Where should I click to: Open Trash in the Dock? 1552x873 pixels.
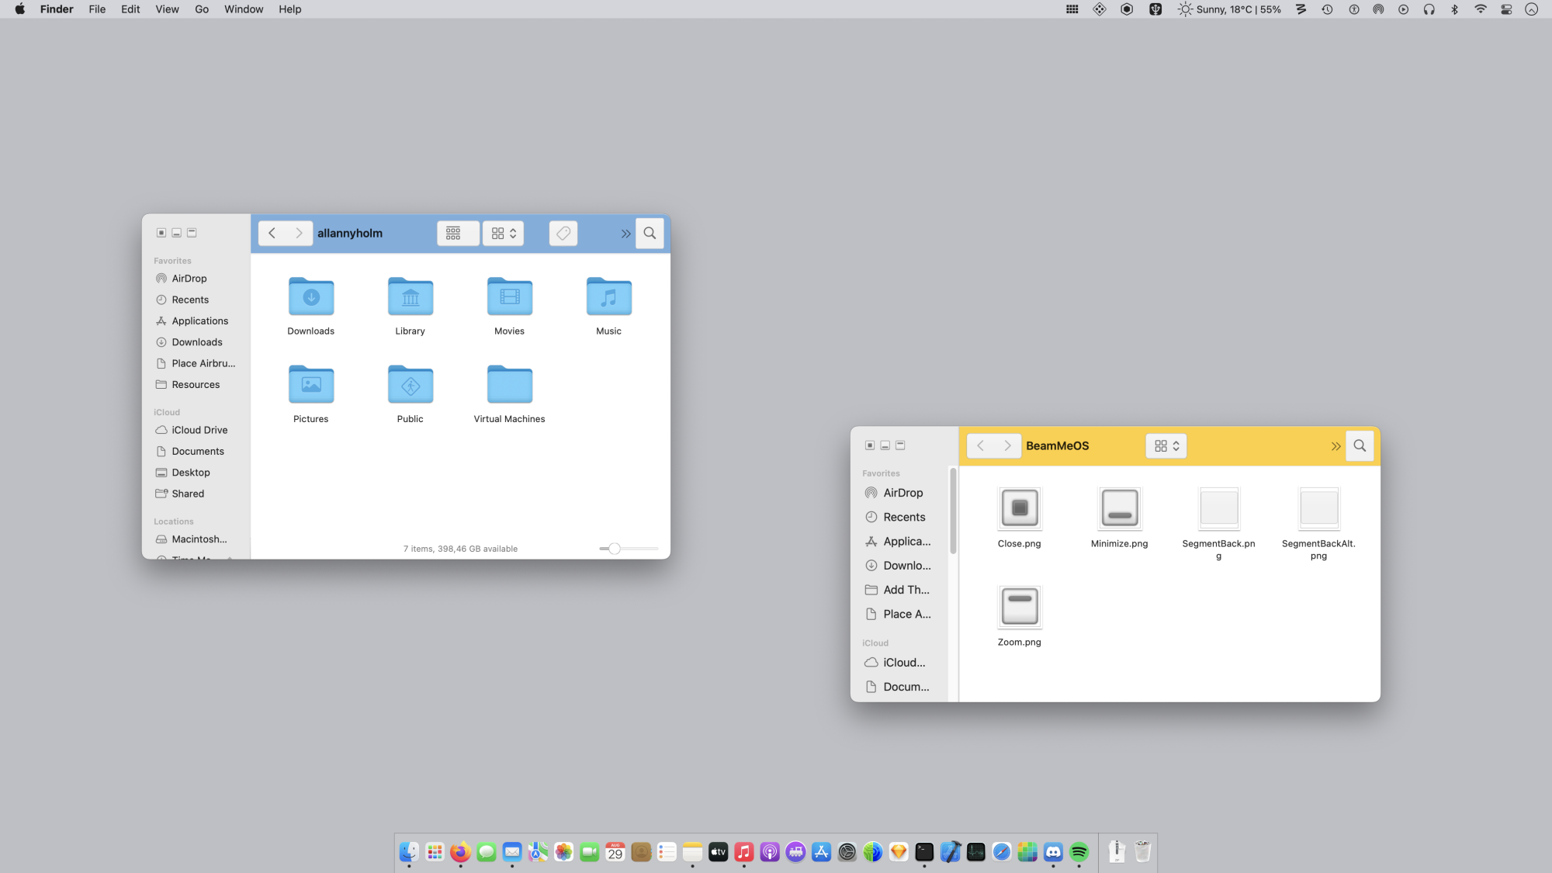[x=1142, y=852]
